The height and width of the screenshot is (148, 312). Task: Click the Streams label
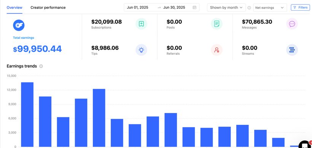[x=248, y=54]
